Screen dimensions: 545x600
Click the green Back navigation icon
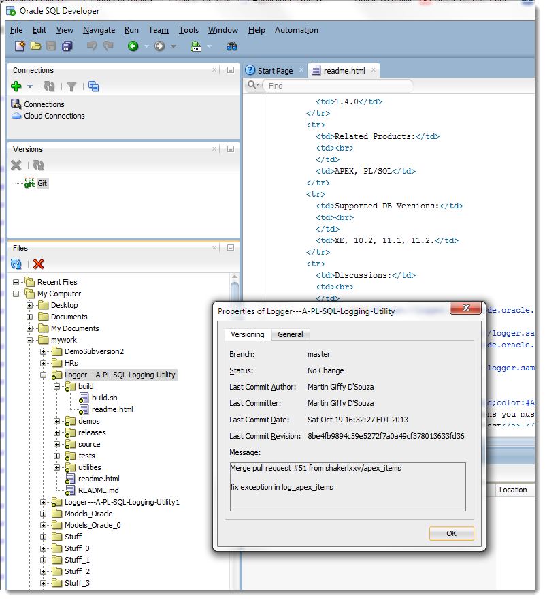133,46
